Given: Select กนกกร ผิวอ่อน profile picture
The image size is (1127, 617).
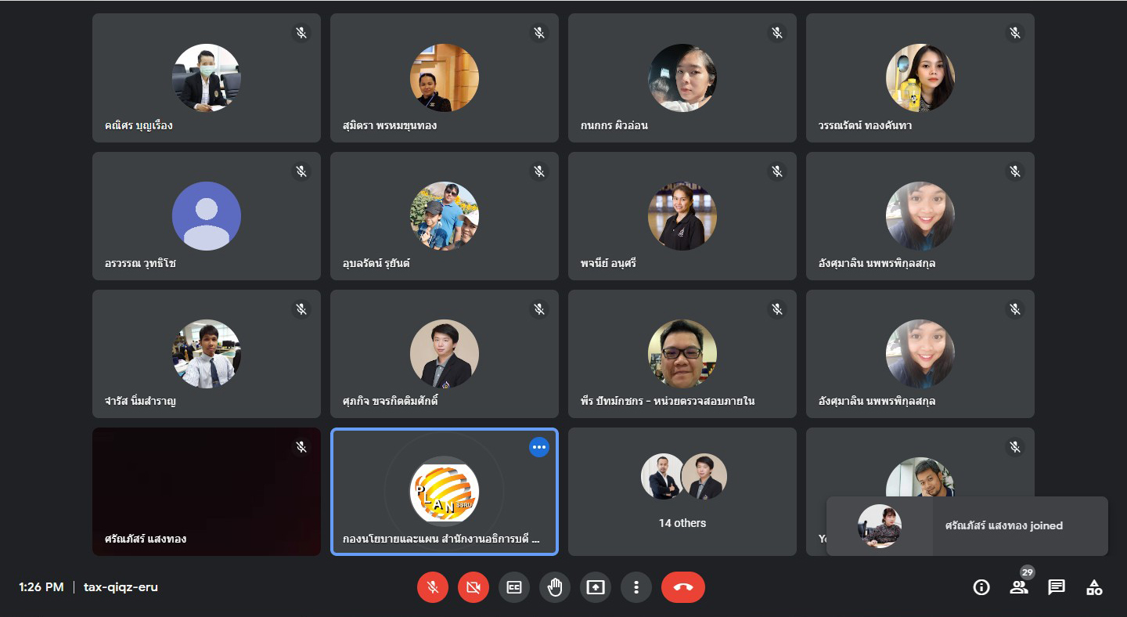Looking at the screenshot, I should pos(682,78).
